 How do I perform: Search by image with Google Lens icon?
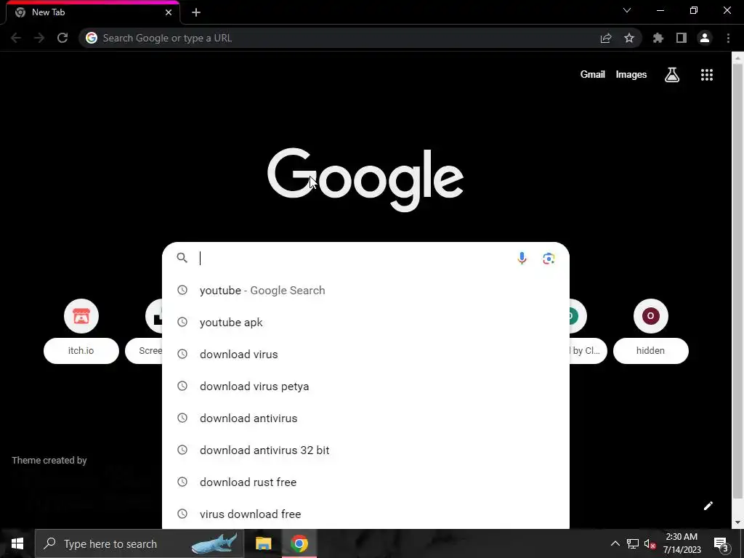tap(549, 258)
